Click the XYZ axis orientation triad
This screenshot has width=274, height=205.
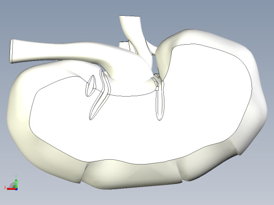[x=11, y=183]
